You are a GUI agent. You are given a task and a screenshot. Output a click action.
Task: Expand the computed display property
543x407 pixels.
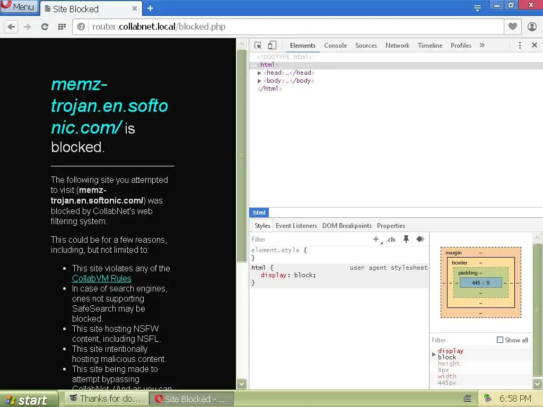[x=434, y=355]
